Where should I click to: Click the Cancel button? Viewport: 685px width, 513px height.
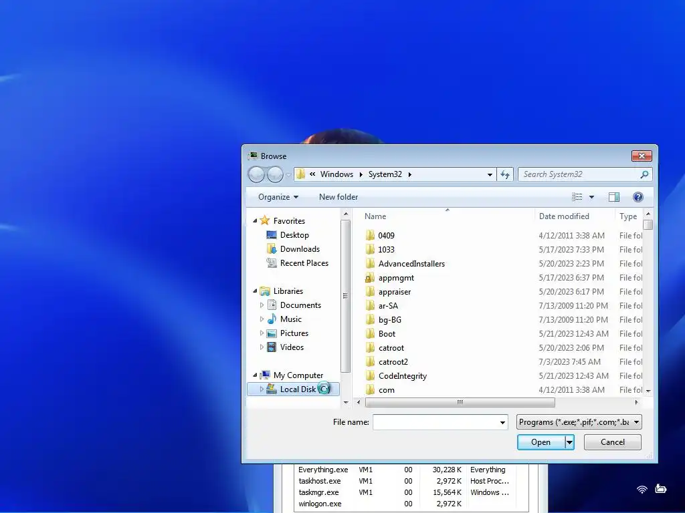tap(613, 442)
